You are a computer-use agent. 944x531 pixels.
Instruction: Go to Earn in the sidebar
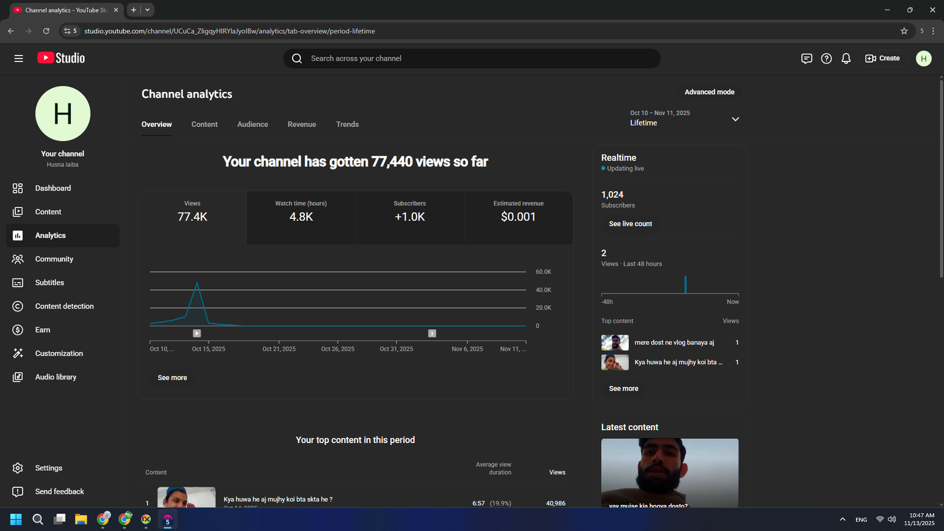click(42, 330)
